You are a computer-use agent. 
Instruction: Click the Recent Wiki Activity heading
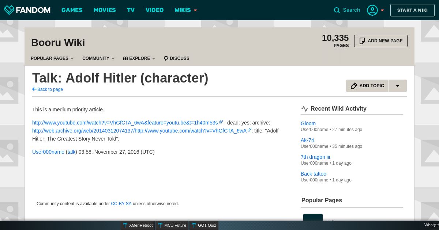click(x=338, y=108)
